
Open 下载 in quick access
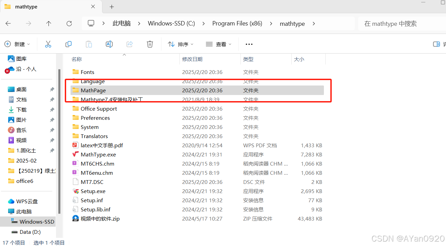tap(21, 110)
